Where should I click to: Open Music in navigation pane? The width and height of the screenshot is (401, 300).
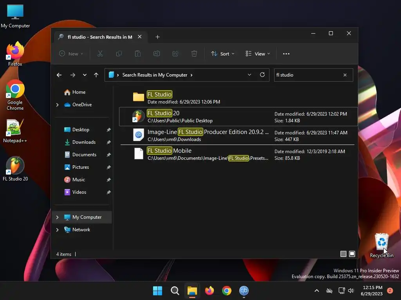coord(78,180)
